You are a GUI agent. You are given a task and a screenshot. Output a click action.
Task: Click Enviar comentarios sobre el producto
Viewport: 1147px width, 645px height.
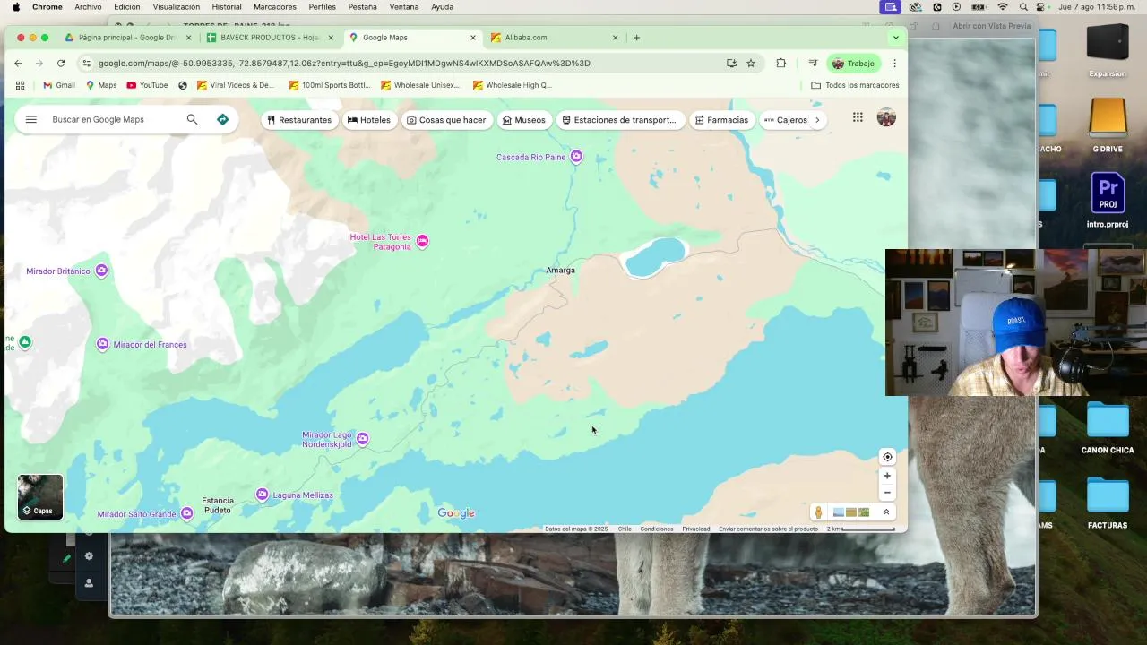[x=768, y=529]
